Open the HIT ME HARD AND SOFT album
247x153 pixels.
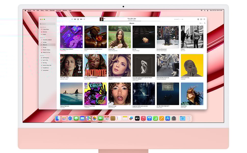[x=168, y=94]
